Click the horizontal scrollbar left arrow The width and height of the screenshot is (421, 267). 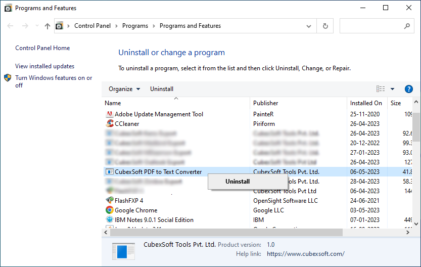pos(106,232)
